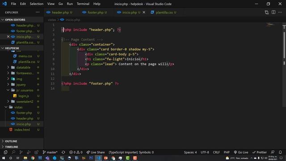This screenshot has height=161, width=286.
Task: Change language mode PHP
Action: (227, 152)
